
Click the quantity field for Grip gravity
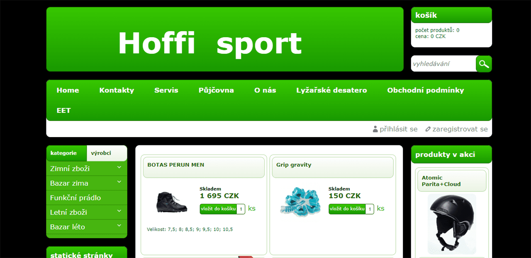(x=370, y=209)
